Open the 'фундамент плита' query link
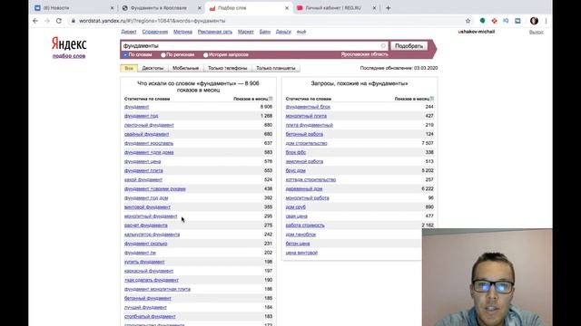581x326 pixels. pos(143,170)
